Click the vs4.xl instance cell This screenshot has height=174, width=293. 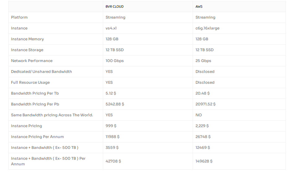pos(111,28)
